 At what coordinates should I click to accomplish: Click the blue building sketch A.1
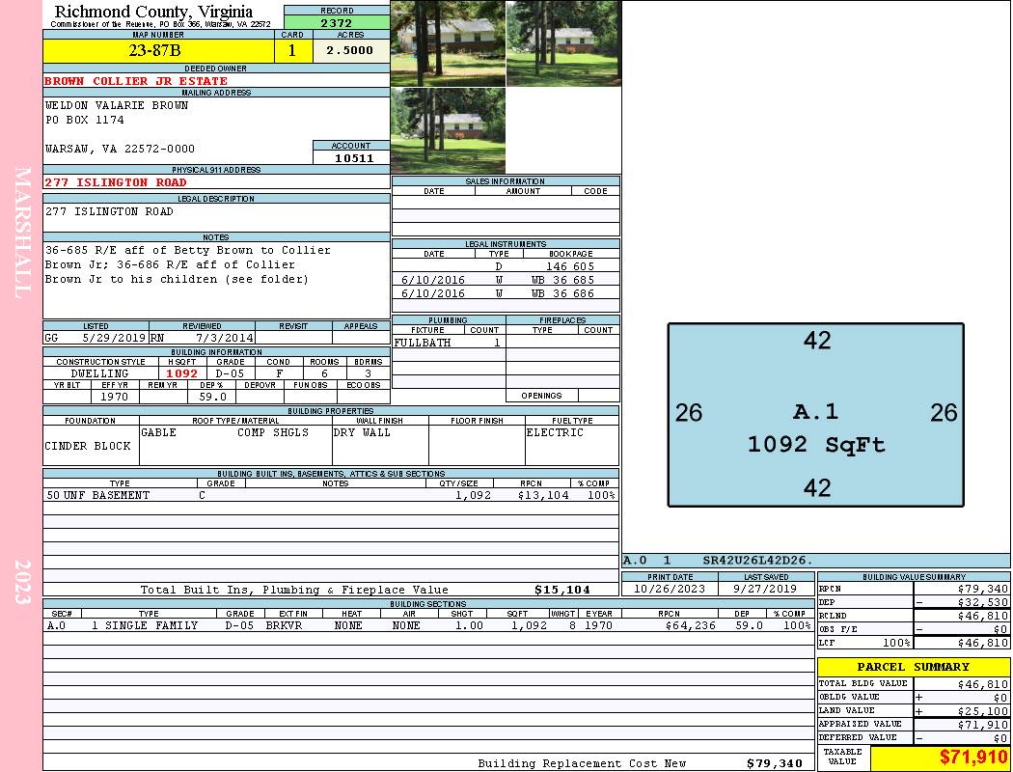[815, 415]
